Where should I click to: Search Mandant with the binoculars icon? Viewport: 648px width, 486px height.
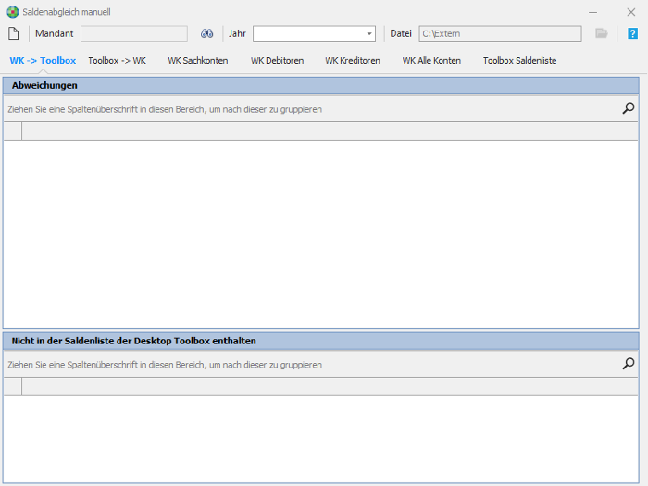(x=206, y=33)
